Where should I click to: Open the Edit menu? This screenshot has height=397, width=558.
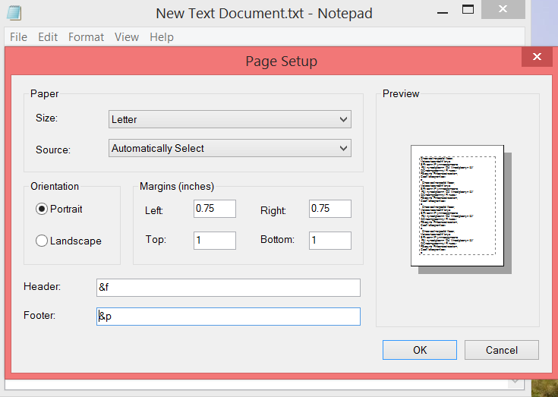pyautogui.click(x=48, y=37)
